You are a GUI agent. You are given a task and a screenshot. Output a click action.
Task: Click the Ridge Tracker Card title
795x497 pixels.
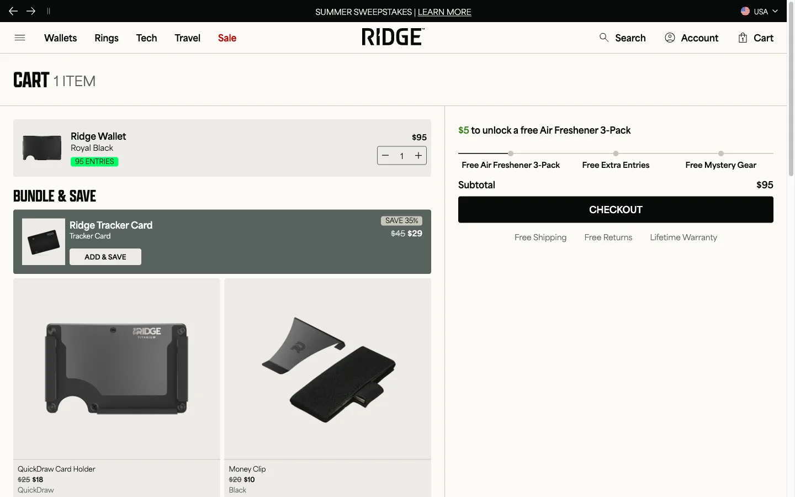pos(111,225)
